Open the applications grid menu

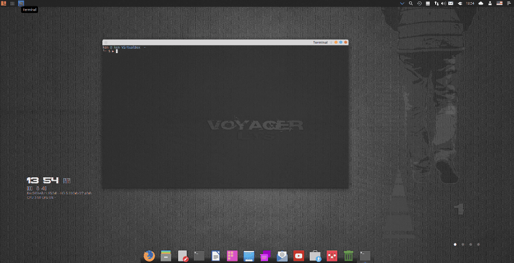tap(13, 4)
